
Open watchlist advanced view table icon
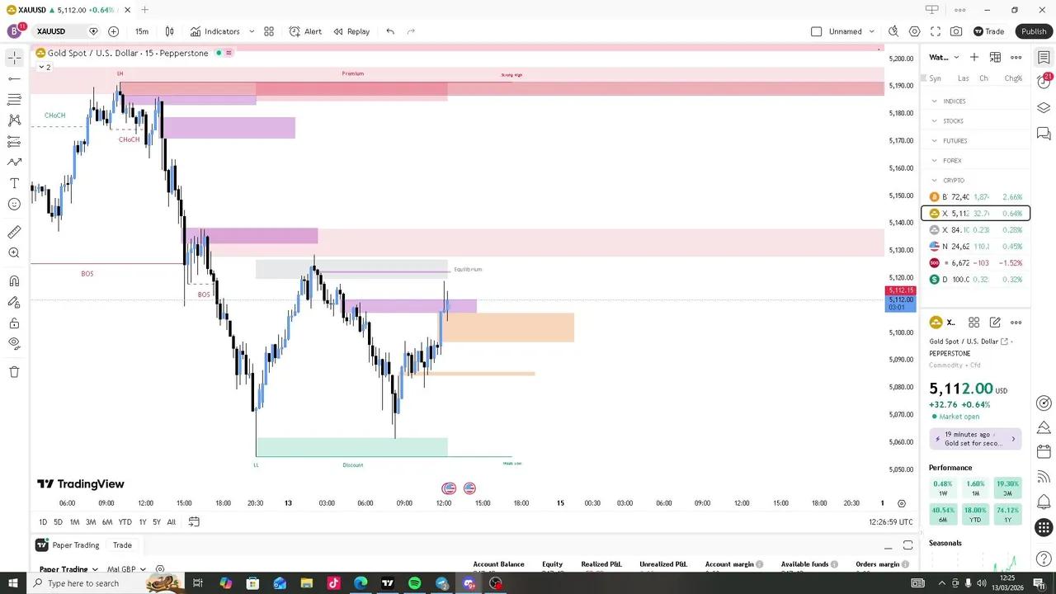[x=995, y=57]
